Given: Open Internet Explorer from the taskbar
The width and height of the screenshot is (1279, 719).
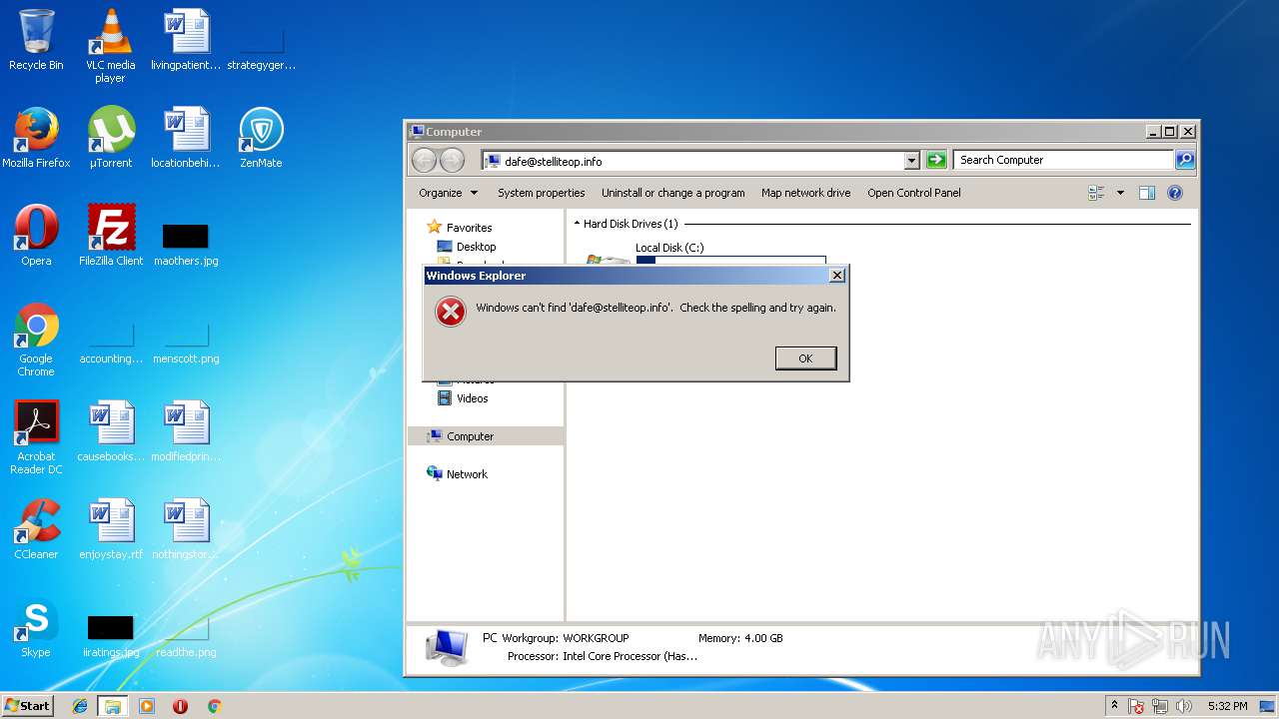Looking at the screenshot, I should tap(80, 706).
